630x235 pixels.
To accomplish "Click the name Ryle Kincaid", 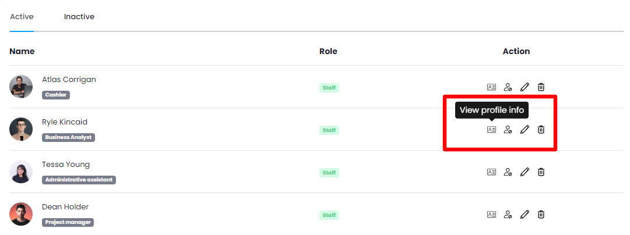I will pyautogui.click(x=65, y=122).
